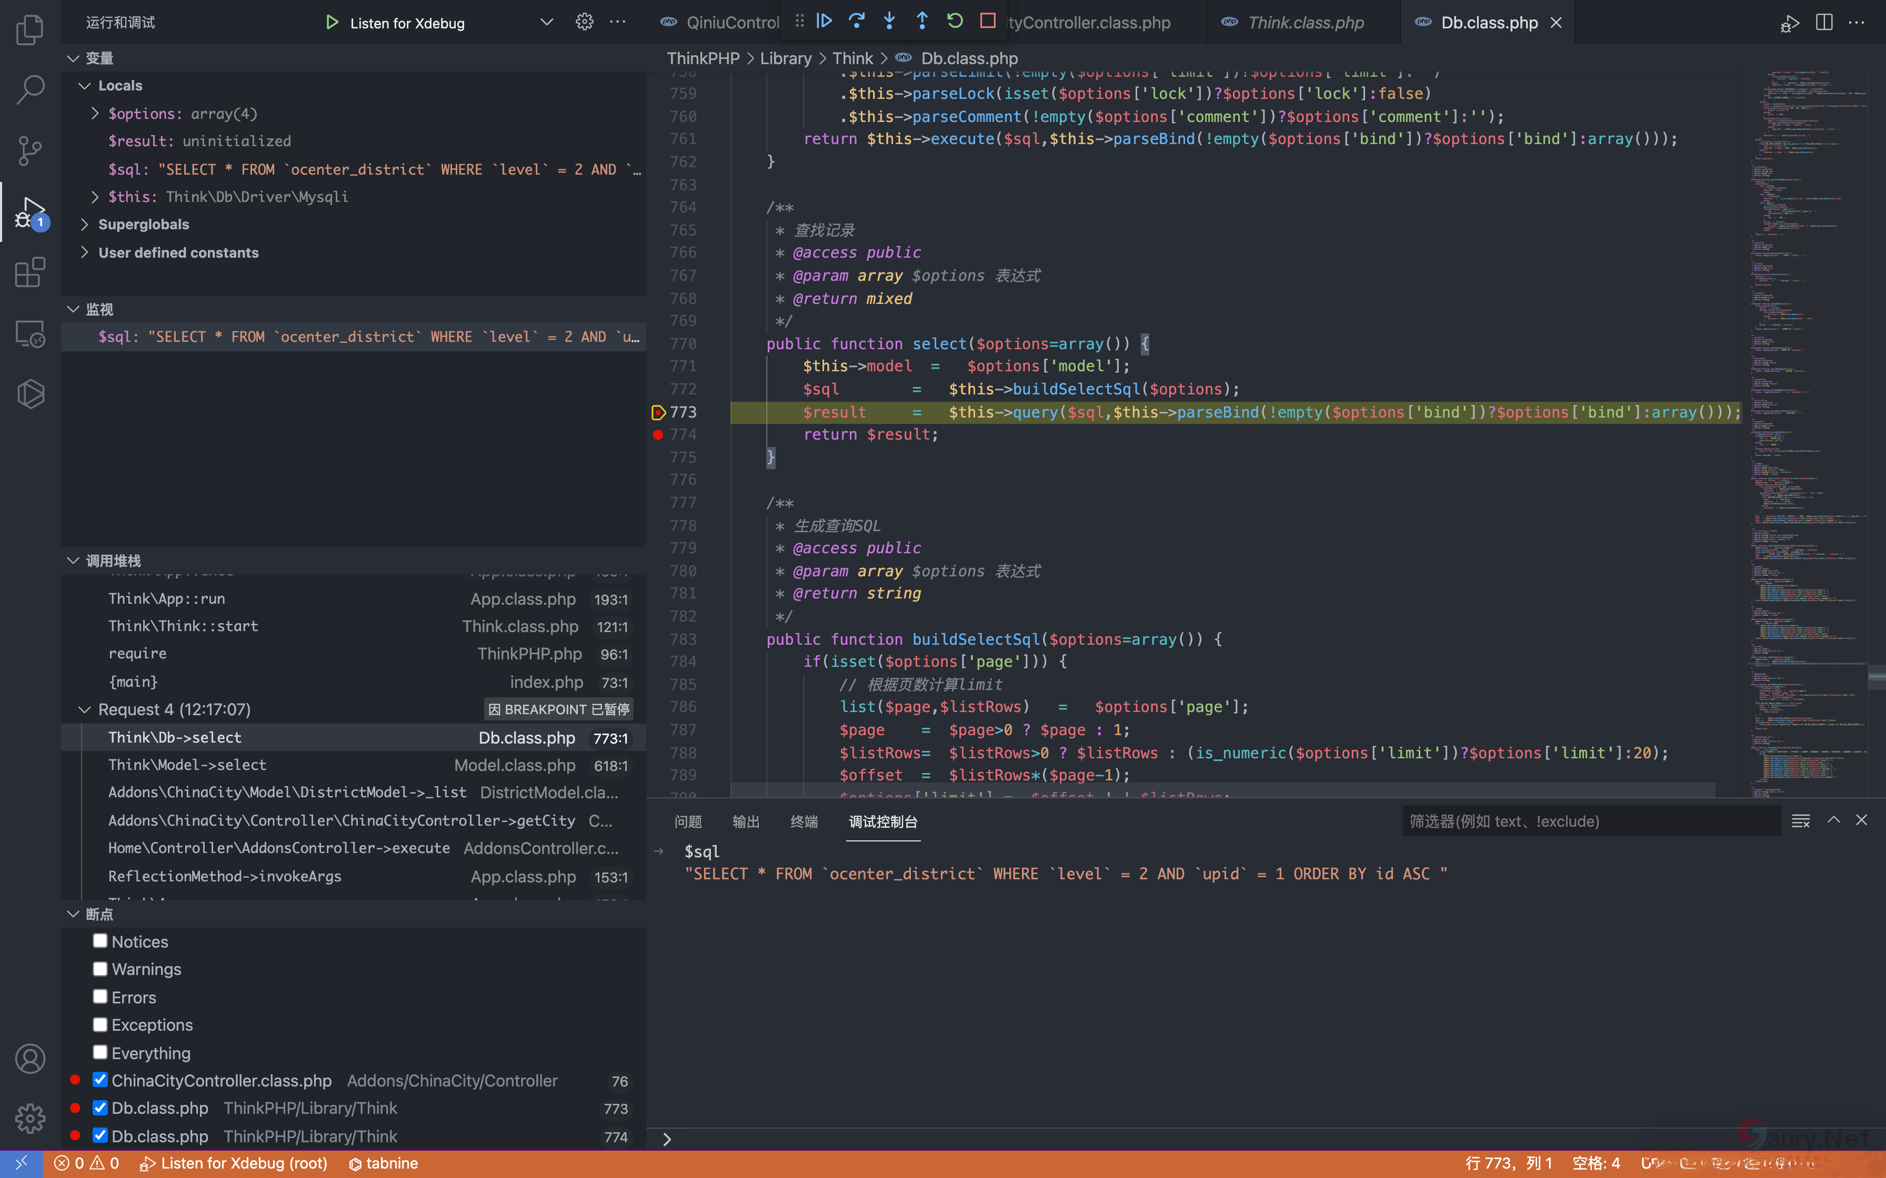Open launch.json via gear icon
Screen dimensions: 1886x1178
[585, 22]
